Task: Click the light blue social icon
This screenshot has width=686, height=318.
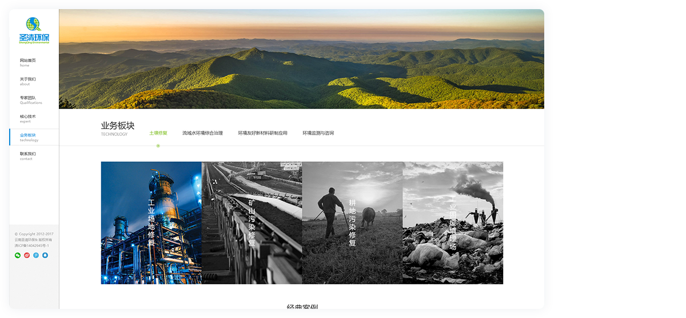Action: 36,255
